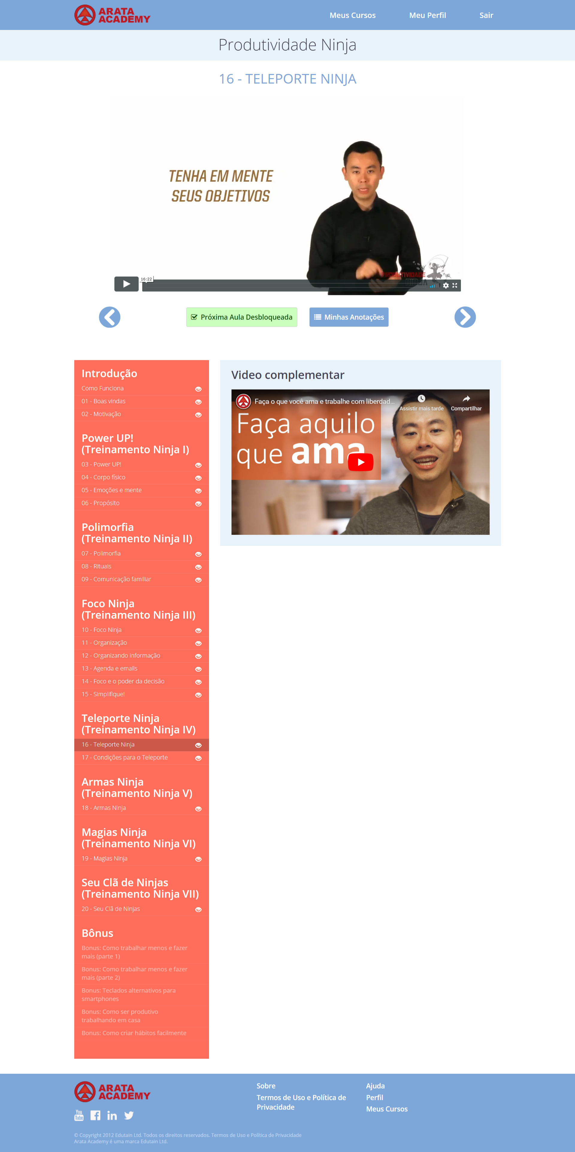Play the complementary YouTube video
Image resolution: width=575 pixels, height=1152 pixels.
click(360, 462)
